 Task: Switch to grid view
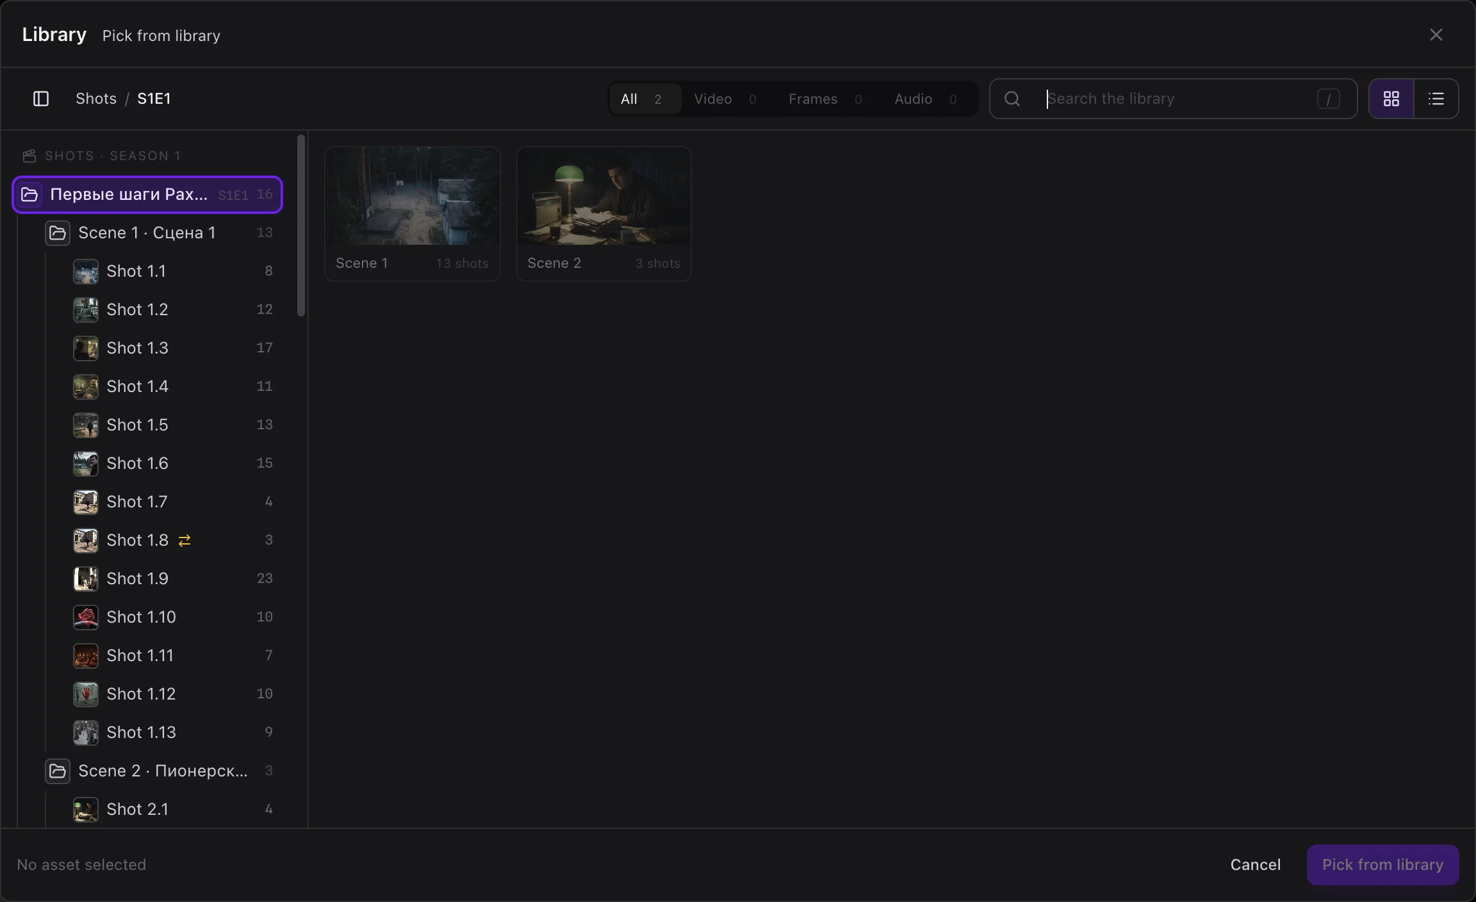[x=1391, y=99]
